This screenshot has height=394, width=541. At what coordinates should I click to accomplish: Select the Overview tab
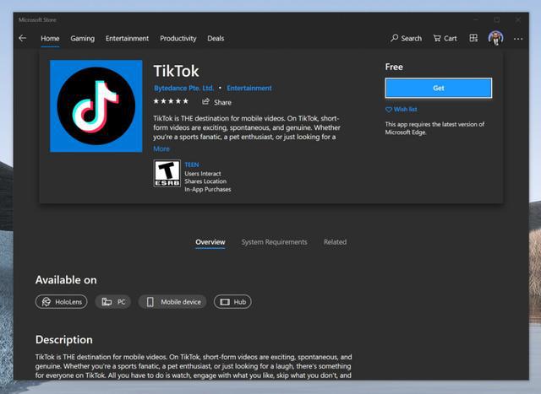click(210, 242)
